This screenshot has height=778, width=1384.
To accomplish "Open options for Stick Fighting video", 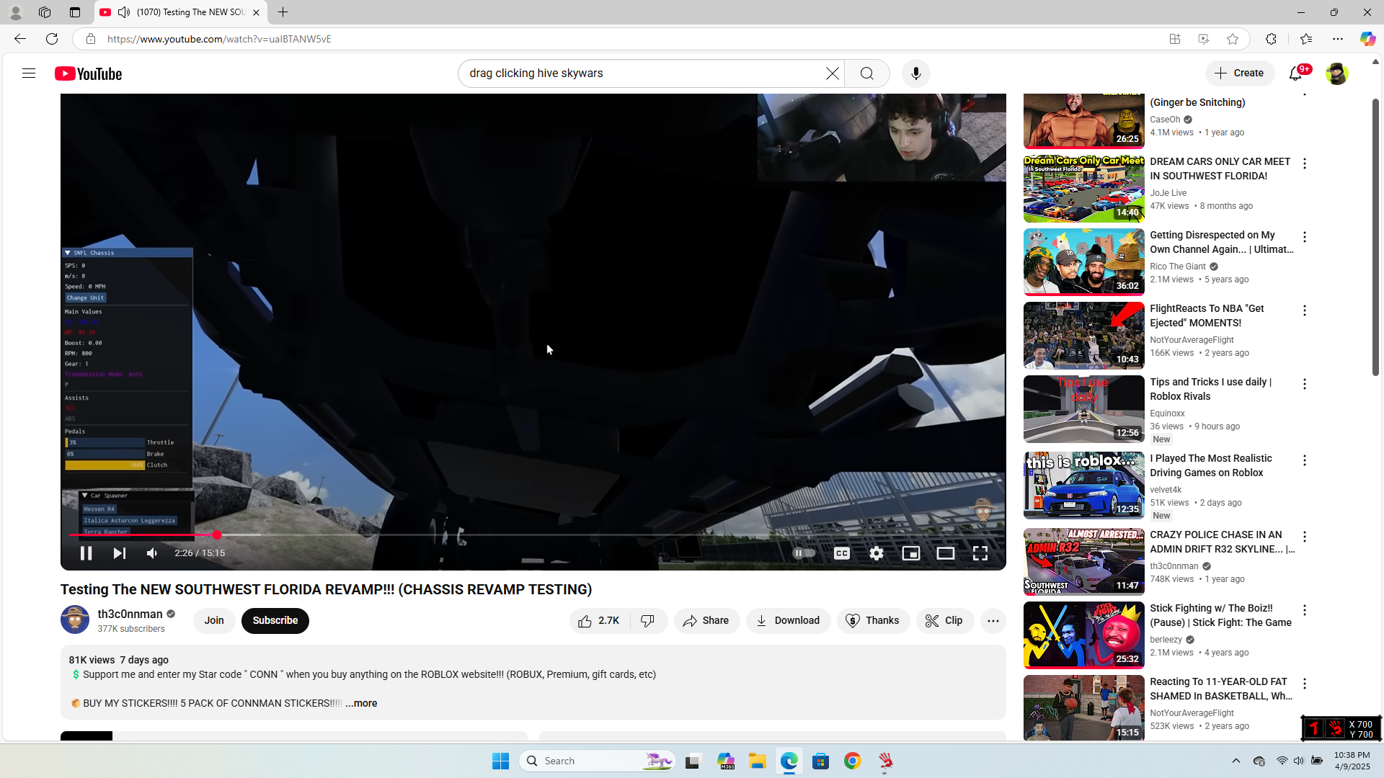I will pos(1305,610).
